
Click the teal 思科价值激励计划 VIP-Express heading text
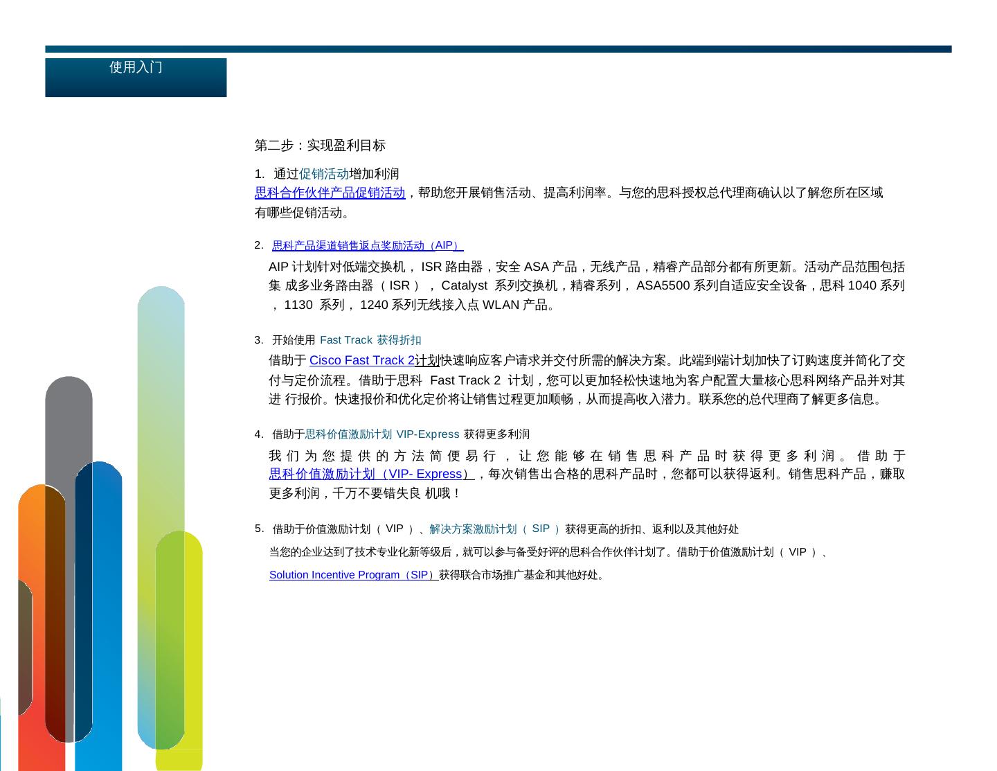coord(382,434)
